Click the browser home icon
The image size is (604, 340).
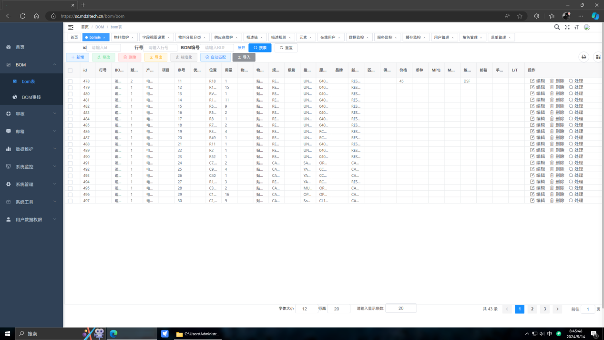(x=36, y=16)
